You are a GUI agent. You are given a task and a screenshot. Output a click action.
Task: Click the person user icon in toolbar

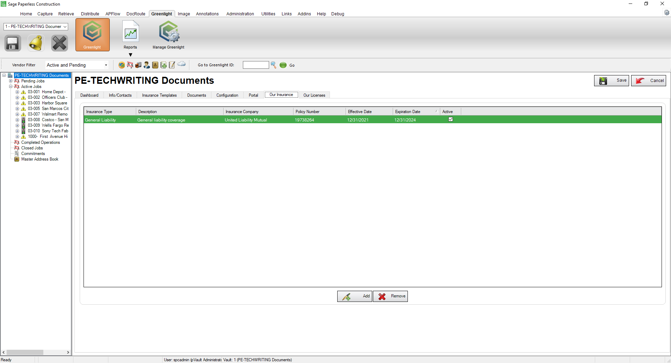147,65
